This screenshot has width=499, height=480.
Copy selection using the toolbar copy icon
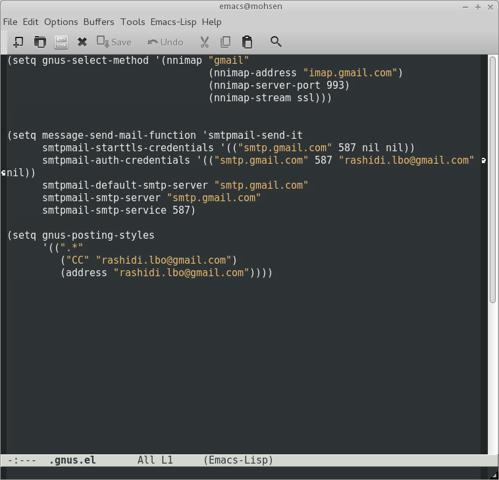tap(226, 42)
